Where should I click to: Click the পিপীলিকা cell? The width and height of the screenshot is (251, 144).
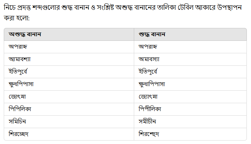[x=190, y=109]
